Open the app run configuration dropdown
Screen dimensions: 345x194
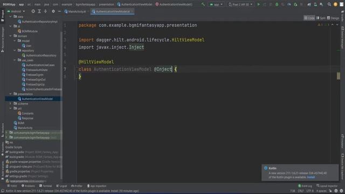[216, 4]
